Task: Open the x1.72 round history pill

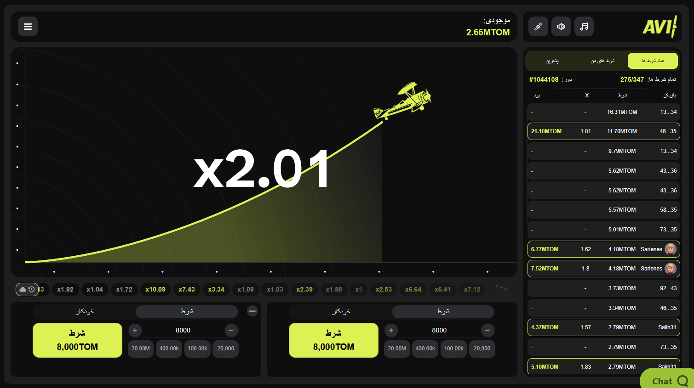Action: pyautogui.click(x=124, y=289)
